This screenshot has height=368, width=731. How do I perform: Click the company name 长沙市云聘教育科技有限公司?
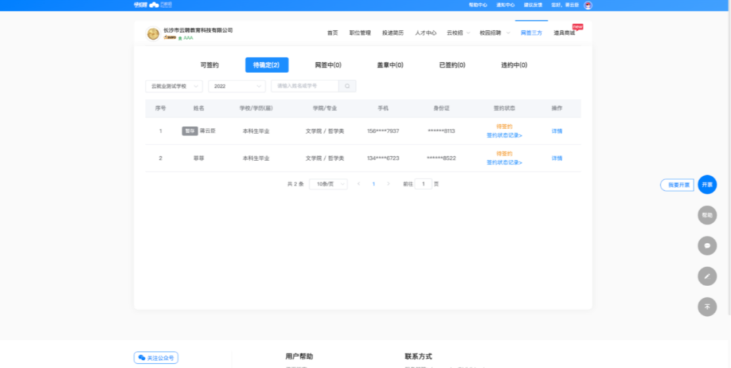[198, 30]
